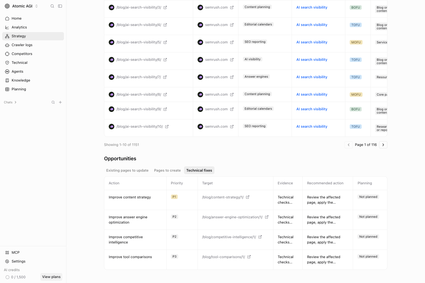Switch to Pages to create tab
This screenshot has width=425, height=283.
click(x=167, y=170)
